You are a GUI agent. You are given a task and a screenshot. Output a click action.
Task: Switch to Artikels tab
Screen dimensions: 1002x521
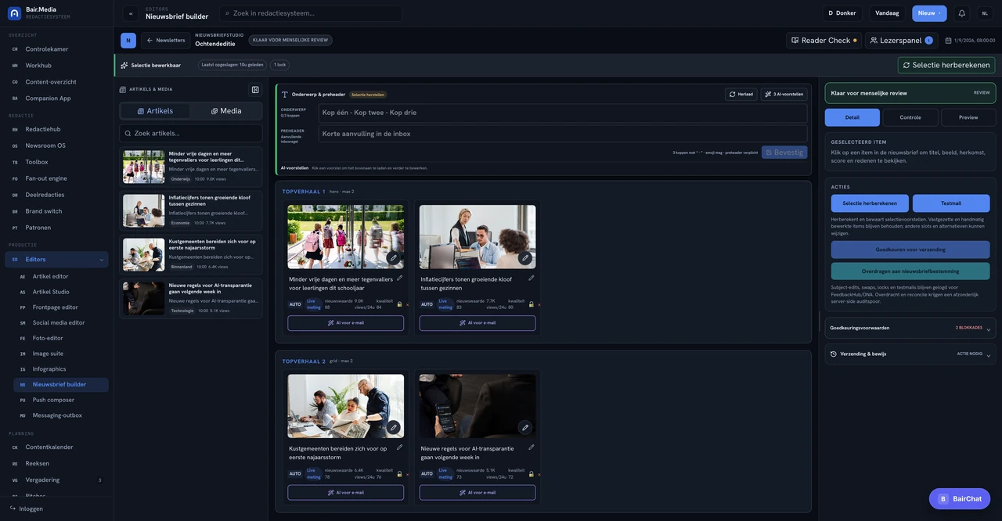coord(155,111)
